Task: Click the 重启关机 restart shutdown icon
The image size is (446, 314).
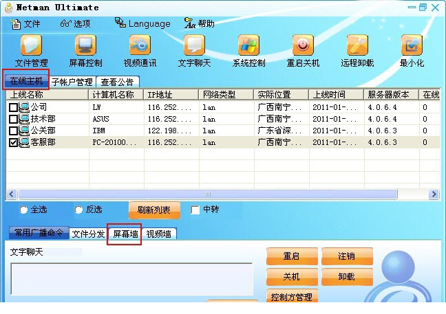Action: tap(303, 45)
